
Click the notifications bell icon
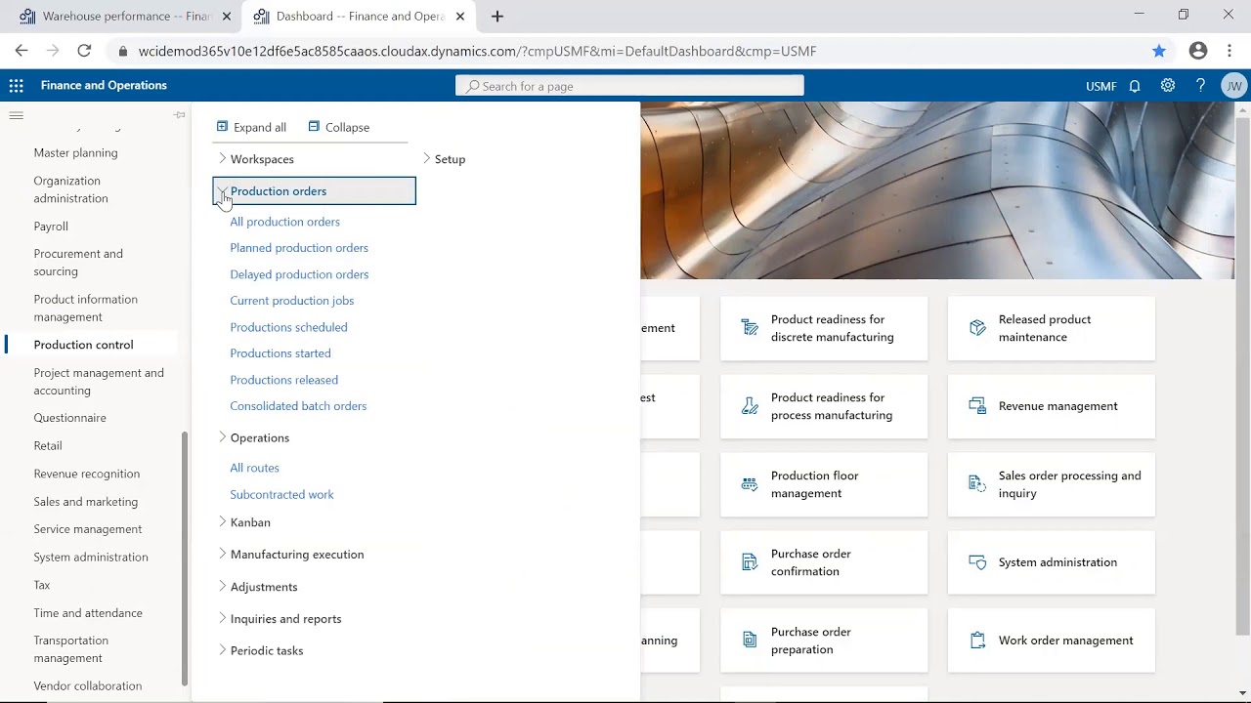coord(1135,86)
